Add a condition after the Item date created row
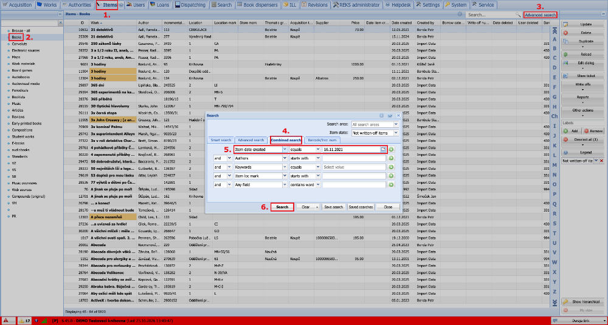The height and width of the screenshot is (325, 608). [x=391, y=149]
